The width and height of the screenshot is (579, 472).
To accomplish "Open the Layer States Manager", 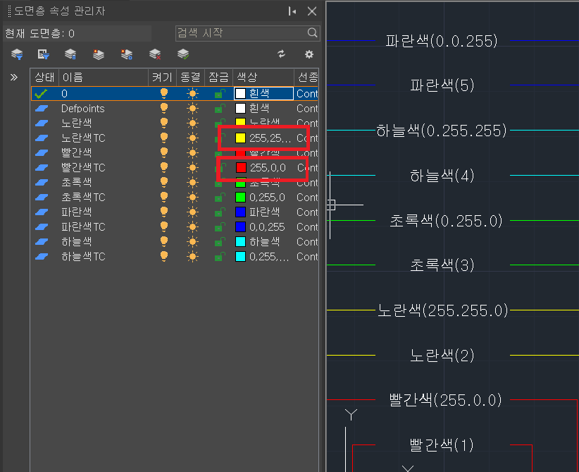I will click(70, 54).
